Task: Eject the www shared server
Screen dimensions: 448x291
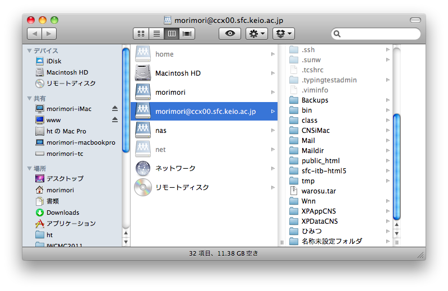Action: tap(115, 119)
